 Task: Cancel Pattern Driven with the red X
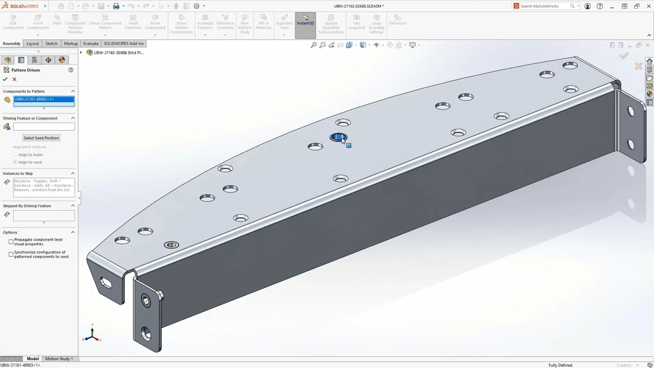(x=14, y=79)
